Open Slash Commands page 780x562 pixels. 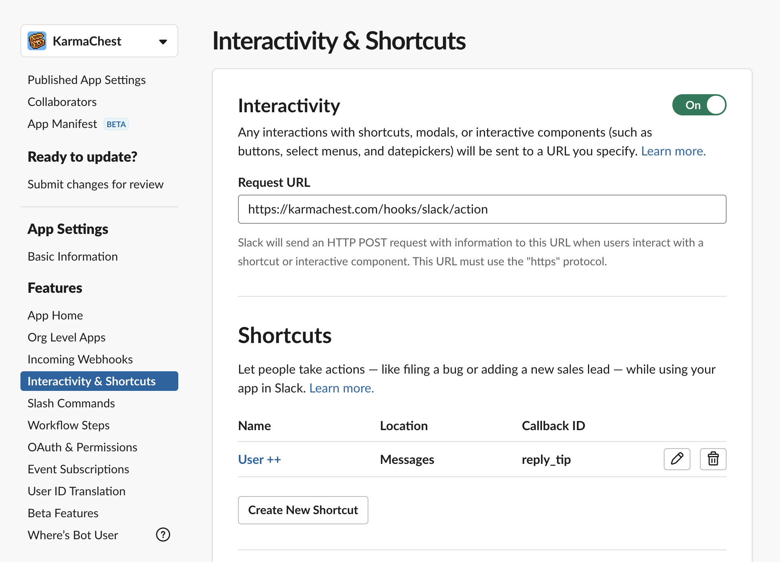coord(71,403)
